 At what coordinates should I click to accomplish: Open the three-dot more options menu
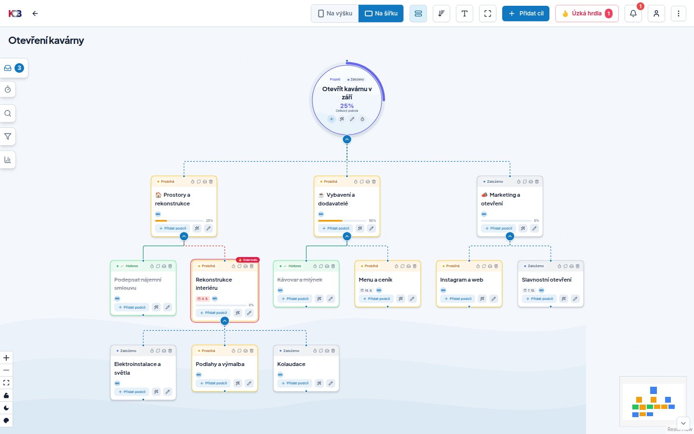tap(679, 14)
